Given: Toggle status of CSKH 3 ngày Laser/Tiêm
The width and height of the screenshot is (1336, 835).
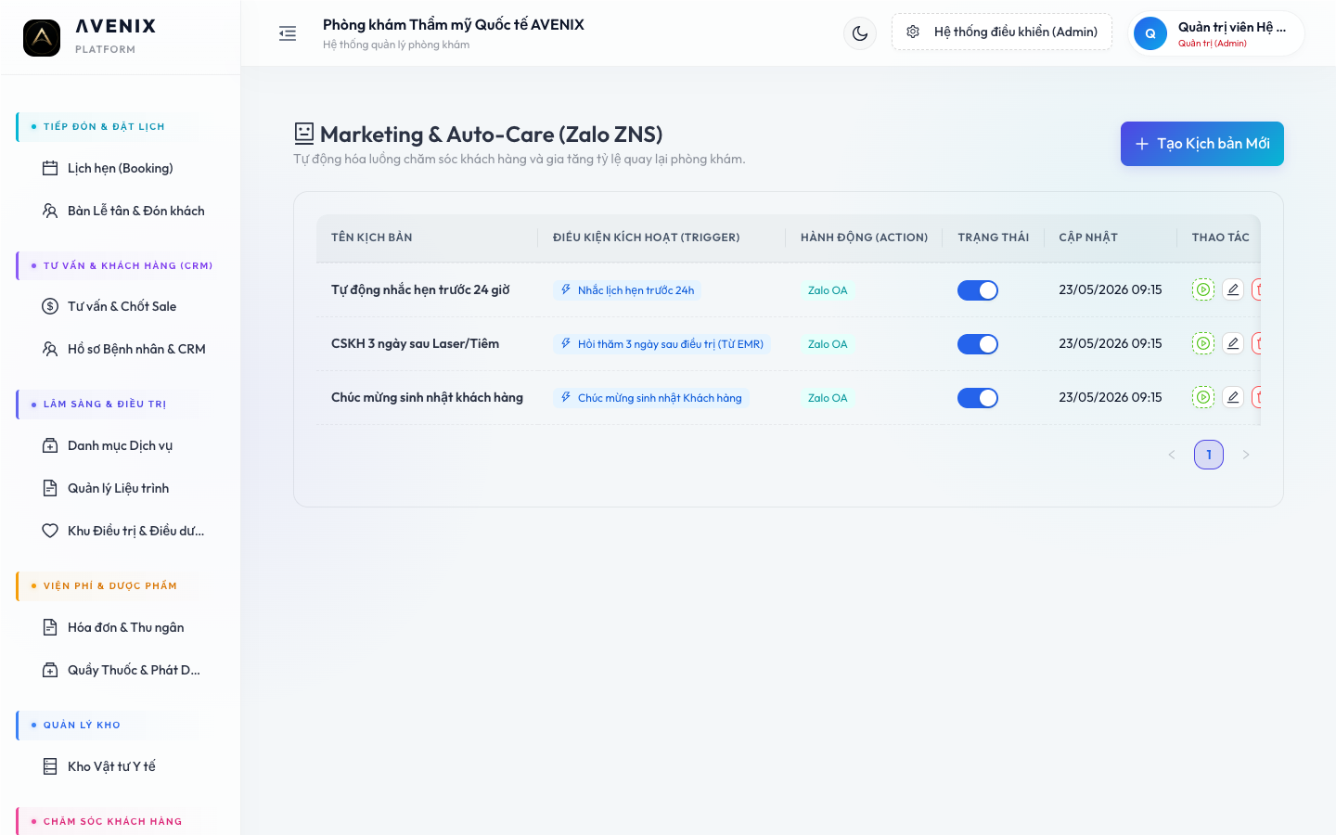Looking at the screenshot, I should pyautogui.click(x=978, y=344).
